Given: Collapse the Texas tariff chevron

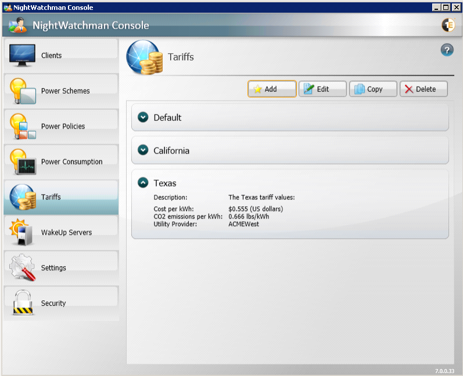Looking at the screenshot, I should tap(143, 183).
